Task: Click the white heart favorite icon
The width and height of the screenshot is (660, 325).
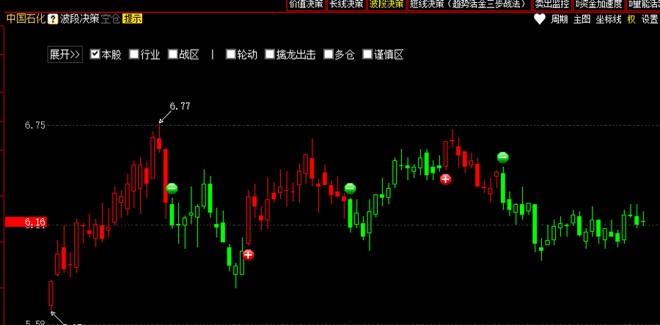Action: point(540,19)
